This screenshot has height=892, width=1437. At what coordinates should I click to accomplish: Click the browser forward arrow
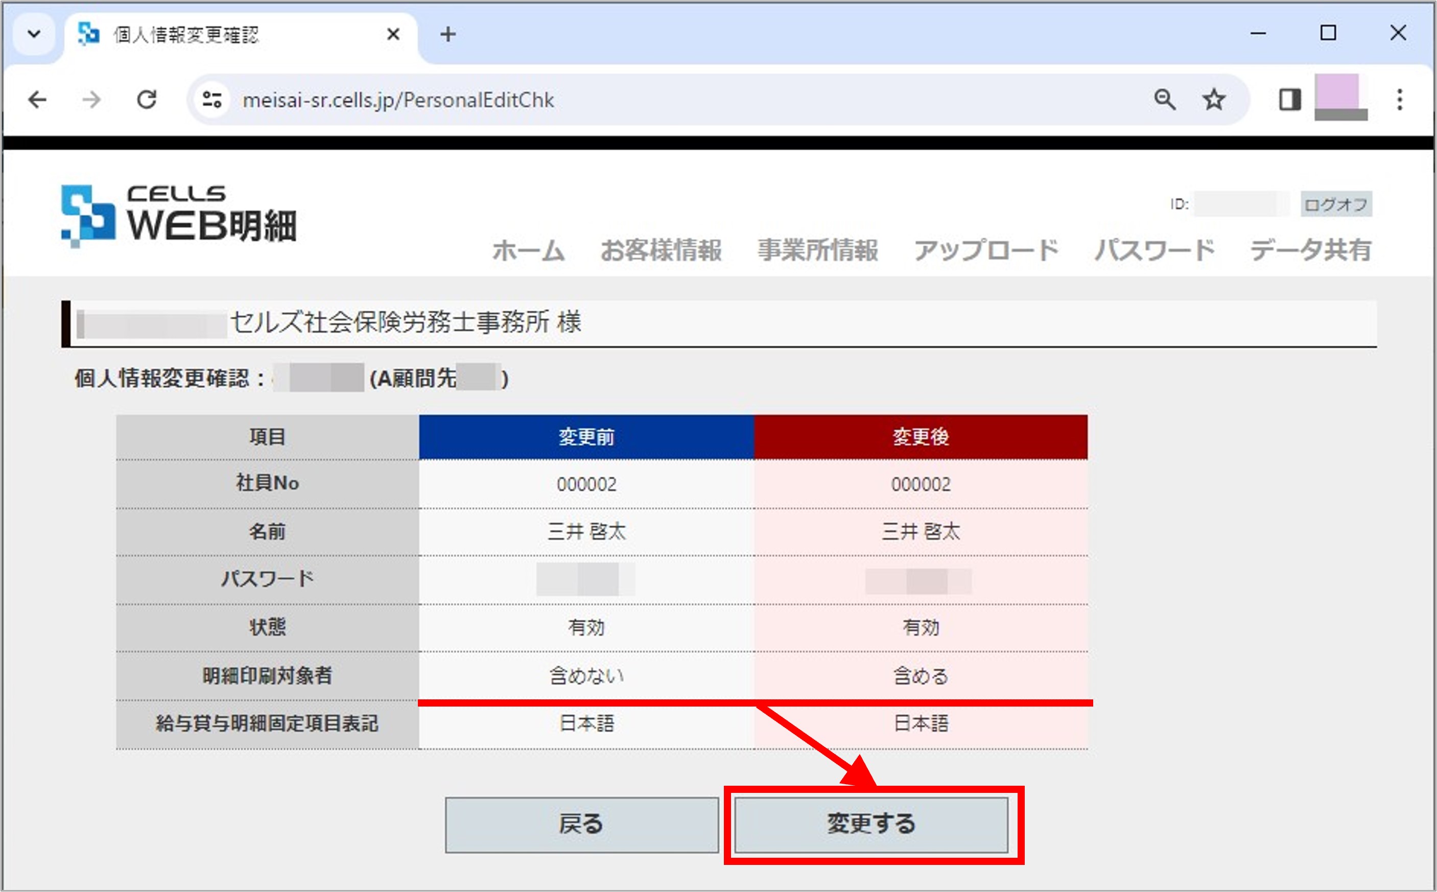click(x=91, y=100)
